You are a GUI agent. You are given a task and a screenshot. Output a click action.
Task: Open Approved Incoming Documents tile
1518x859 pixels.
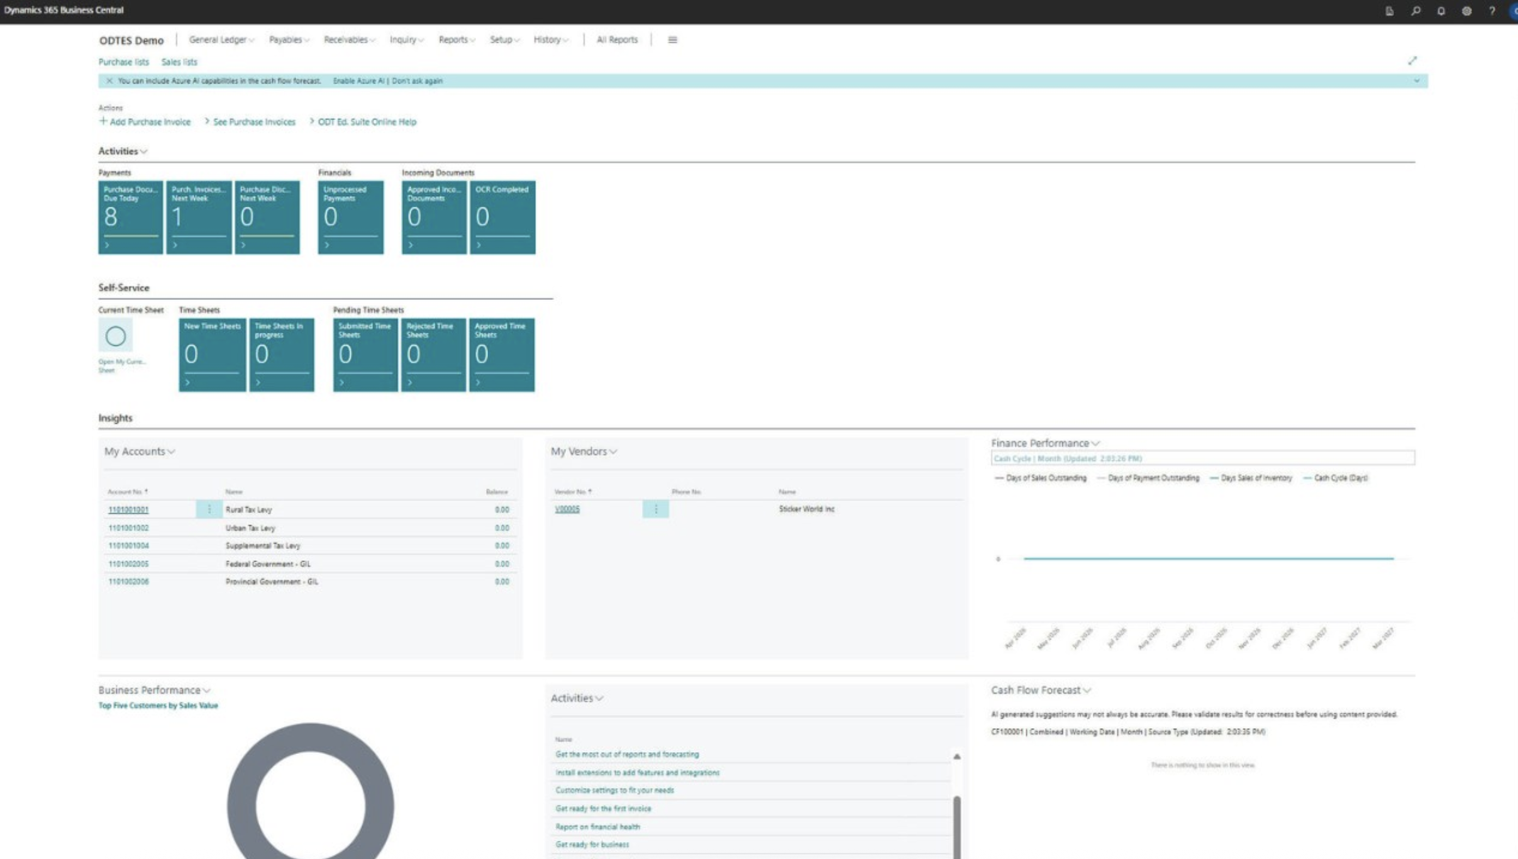(435, 218)
